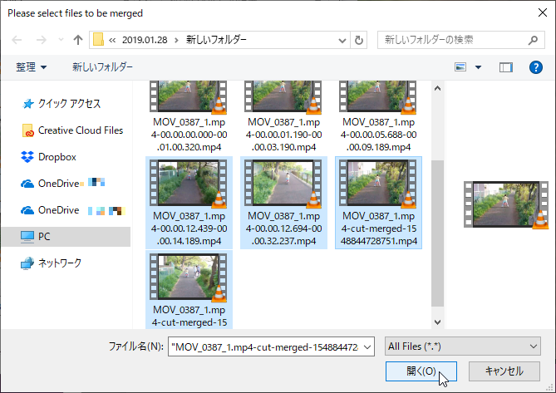Toggle the preview pane icon
Screen dimensions: 556x393
pyautogui.click(x=506, y=67)
